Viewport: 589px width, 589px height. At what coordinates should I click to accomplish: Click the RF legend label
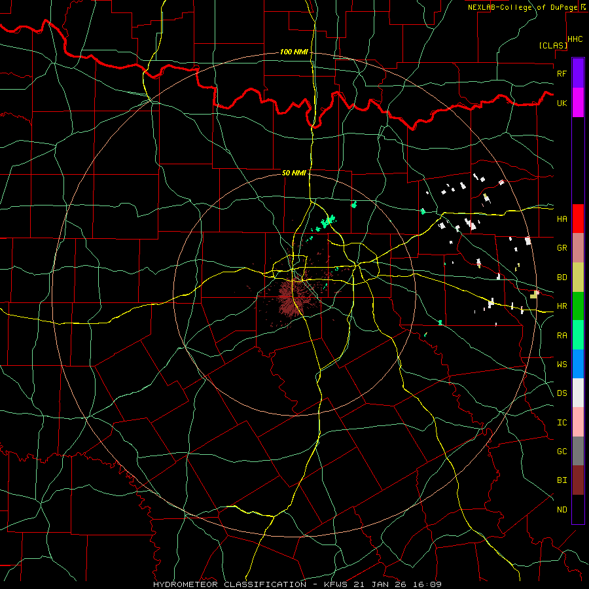tap(562, 73)
